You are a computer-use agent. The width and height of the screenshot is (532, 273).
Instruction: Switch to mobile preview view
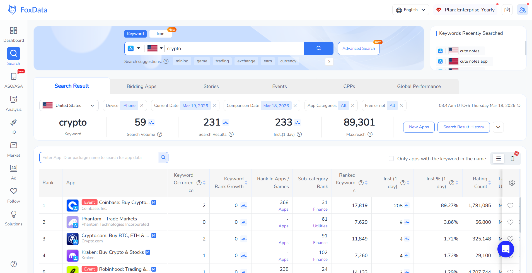[x=512, y=158]
